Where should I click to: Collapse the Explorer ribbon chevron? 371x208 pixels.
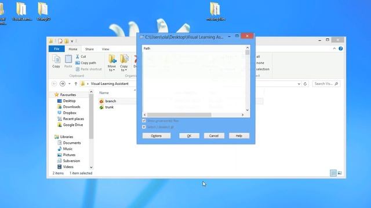pos(334,49)
